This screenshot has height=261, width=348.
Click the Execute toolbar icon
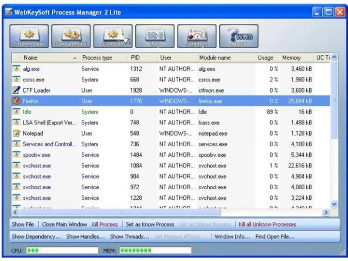pyautogui.click(x=113, y=36)
